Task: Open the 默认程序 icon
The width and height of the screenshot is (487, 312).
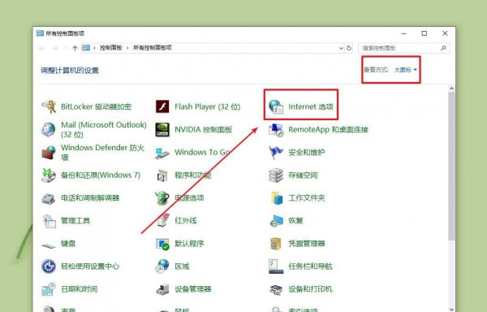Action: click(162, 244)
